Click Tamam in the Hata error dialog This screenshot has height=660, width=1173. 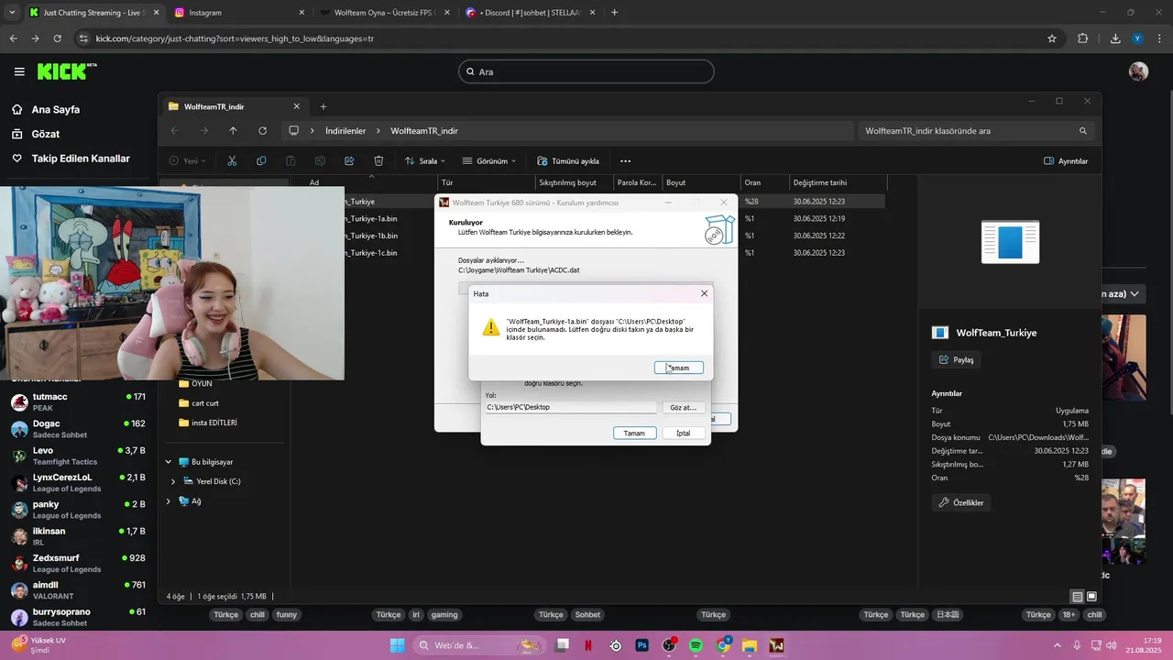click(679, 368)
